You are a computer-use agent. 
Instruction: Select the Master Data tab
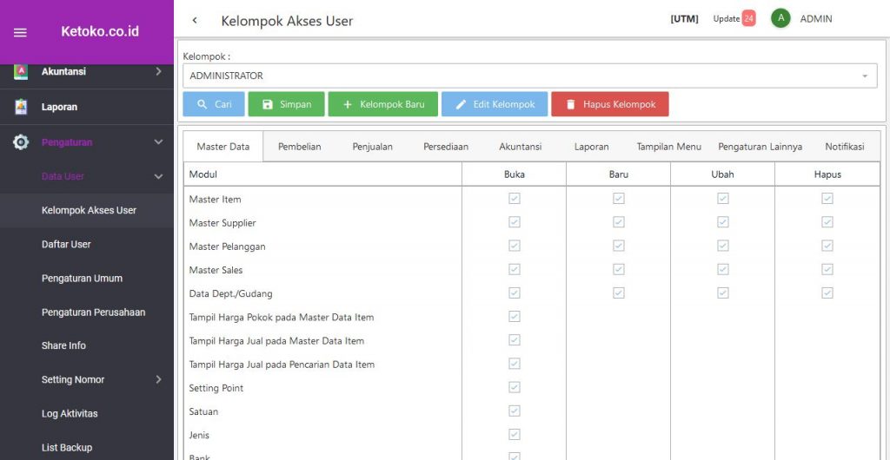click(223, 147)
